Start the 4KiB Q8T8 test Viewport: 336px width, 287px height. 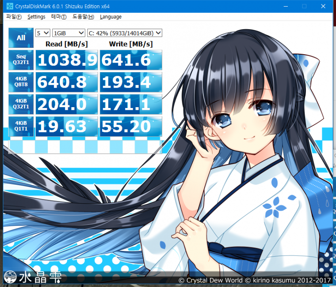[21, 82]
